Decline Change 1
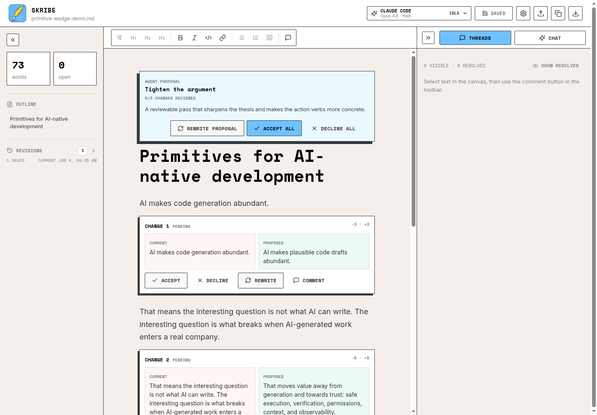 [213, 281]
